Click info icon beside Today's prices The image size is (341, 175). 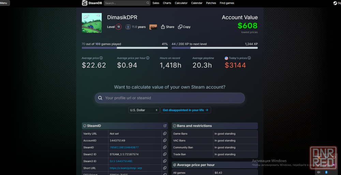pos(249,58)
